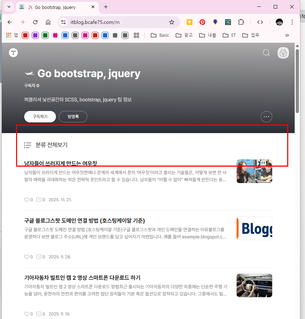The height and width of the screenshot is (319, 305).
Task: Open the tab search dropdown arrow
Action: pyautogui.click(x=9, y=7)
